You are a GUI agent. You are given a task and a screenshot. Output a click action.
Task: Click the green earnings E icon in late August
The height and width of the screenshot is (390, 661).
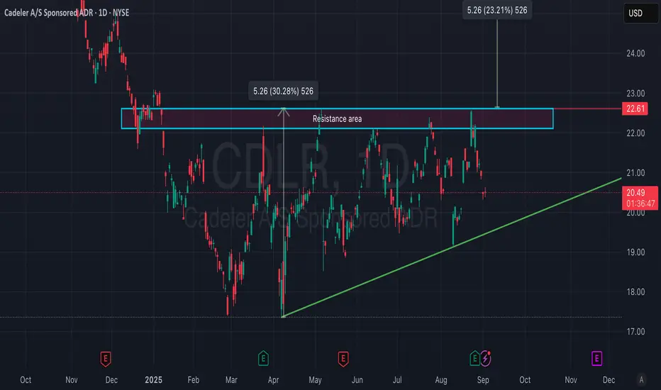[474, 358]
